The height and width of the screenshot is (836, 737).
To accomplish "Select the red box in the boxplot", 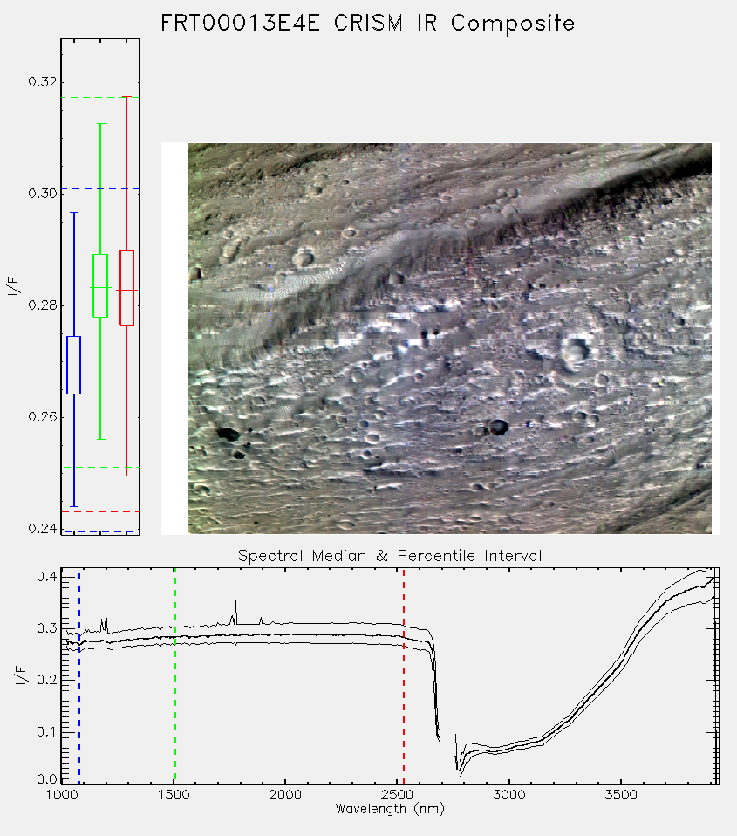I will click(x=126, y=288).
